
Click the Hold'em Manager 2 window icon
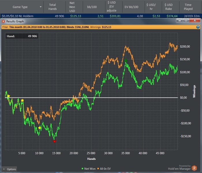[x=3, y=21]
